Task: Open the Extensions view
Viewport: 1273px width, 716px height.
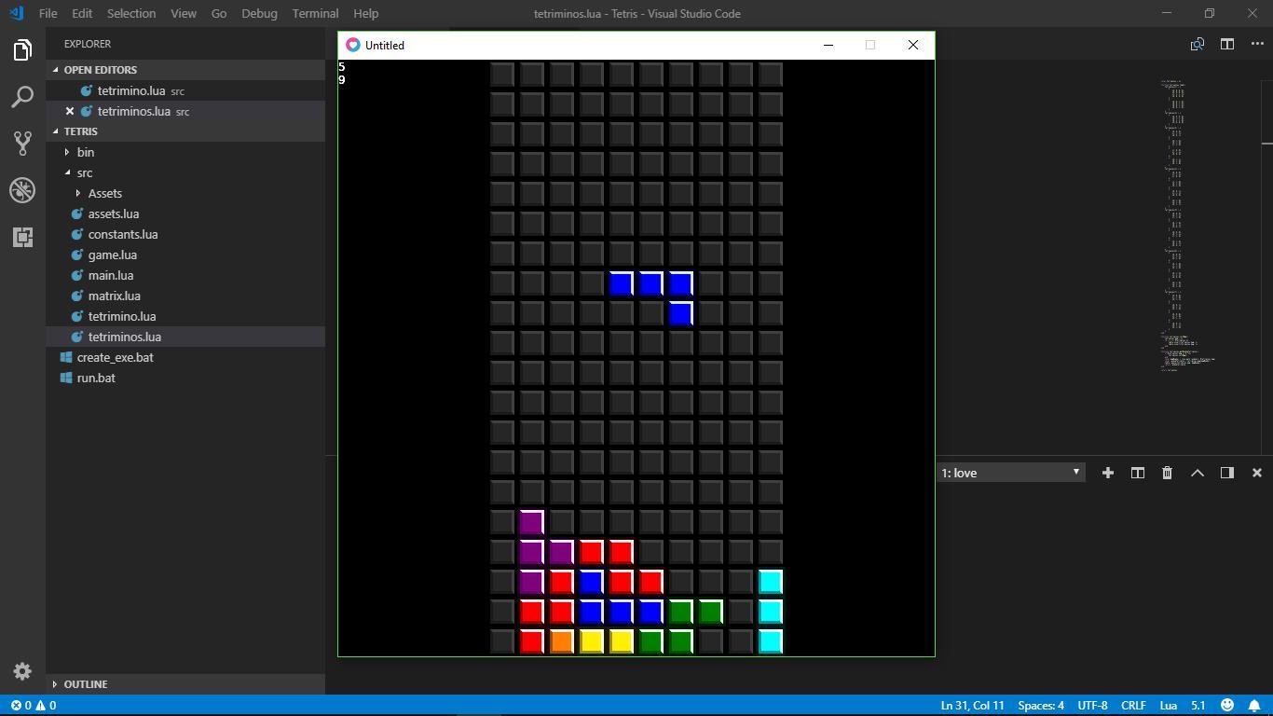Action: click(x=22, y=237)
